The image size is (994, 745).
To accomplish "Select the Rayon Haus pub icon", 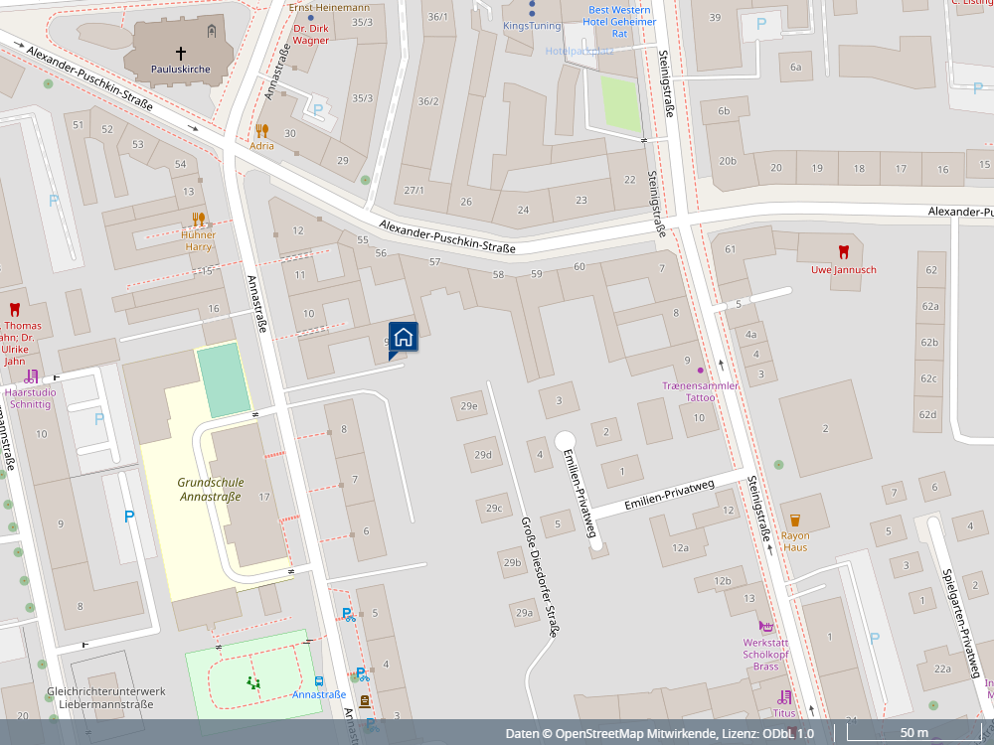I will [x=794, y=519].
